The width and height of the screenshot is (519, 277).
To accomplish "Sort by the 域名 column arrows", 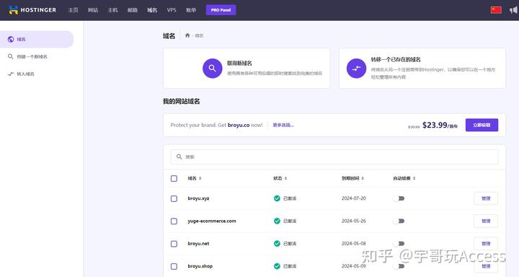I will [x=200, y=178].
